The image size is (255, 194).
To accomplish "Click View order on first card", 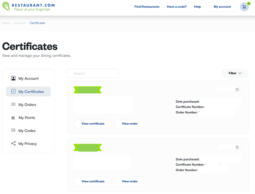I will coord(130,123).
